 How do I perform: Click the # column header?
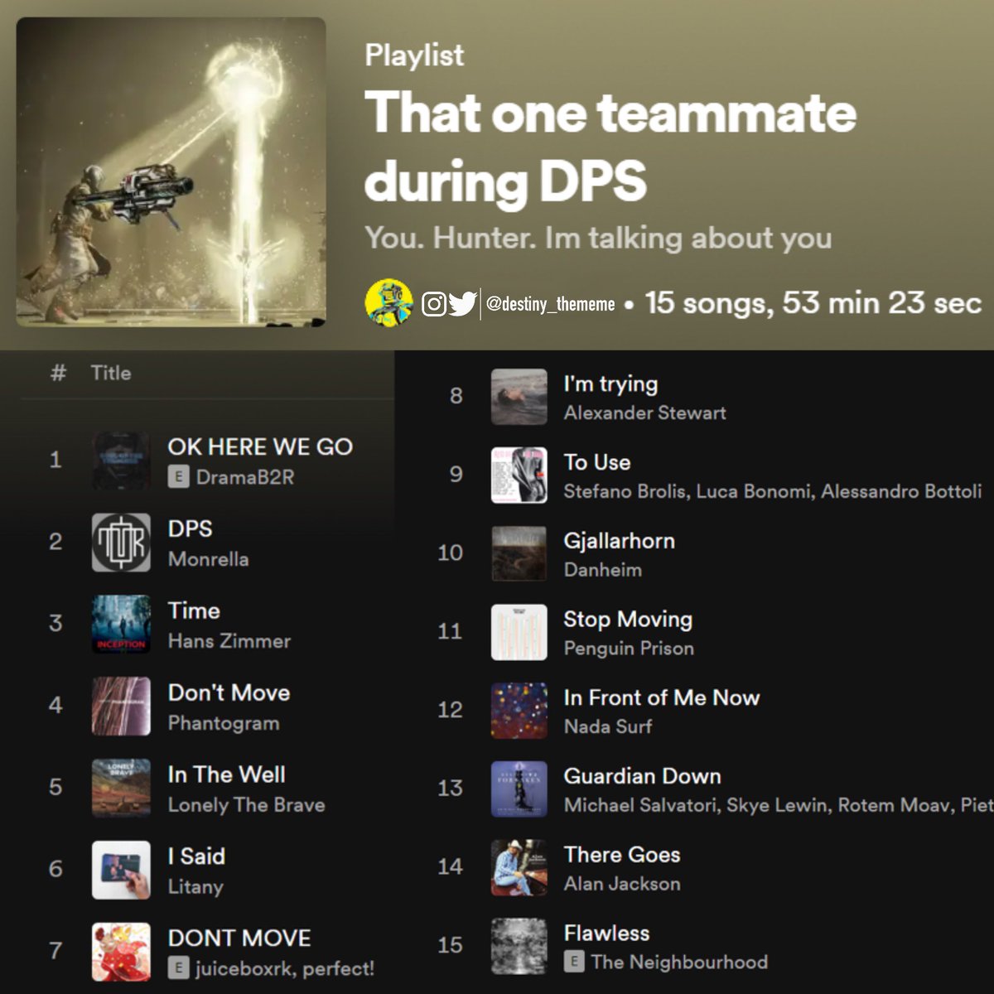58,373
